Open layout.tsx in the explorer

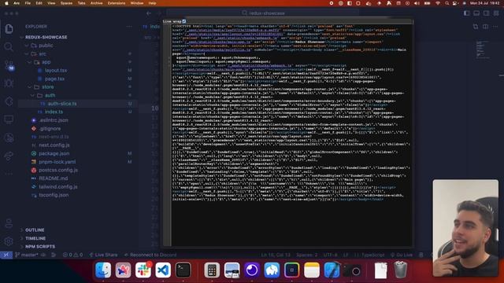coord(56,70)
